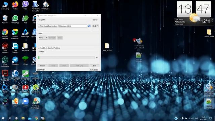Screen dimensions: 215x121
Task: Open Chrome from the taskbar
Action: (x=36, y=118)
